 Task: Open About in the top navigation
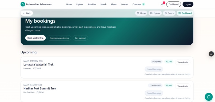(x=114, y=4)
